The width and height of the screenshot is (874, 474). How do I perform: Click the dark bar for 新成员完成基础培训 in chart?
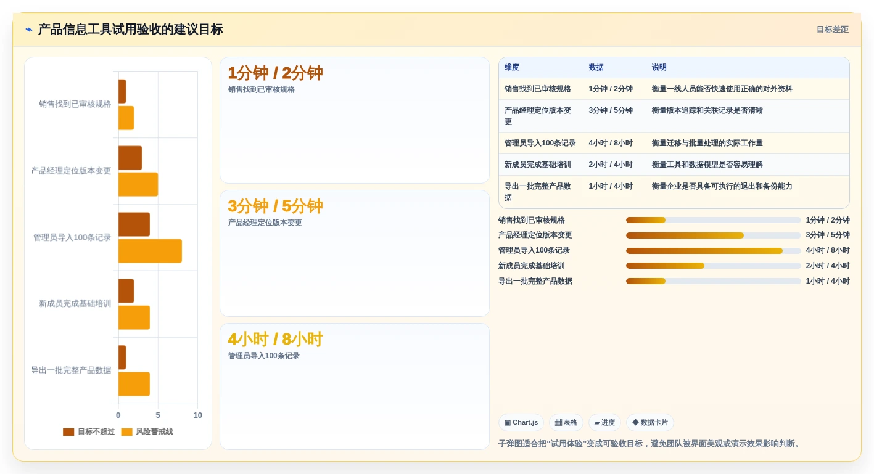(126, 291)
